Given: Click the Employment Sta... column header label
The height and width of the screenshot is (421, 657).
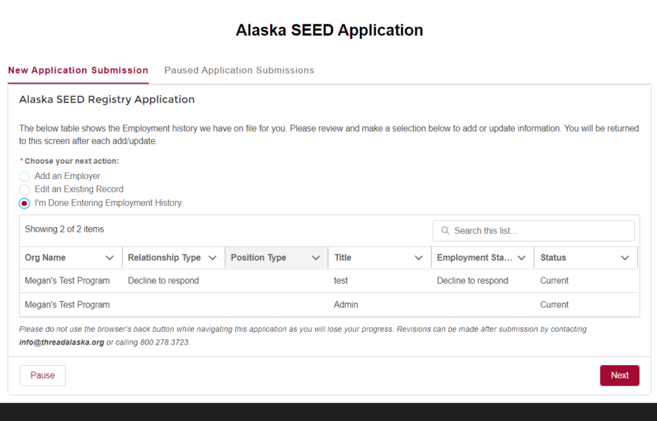Looking at the screenshot, I should coord(474,257).
